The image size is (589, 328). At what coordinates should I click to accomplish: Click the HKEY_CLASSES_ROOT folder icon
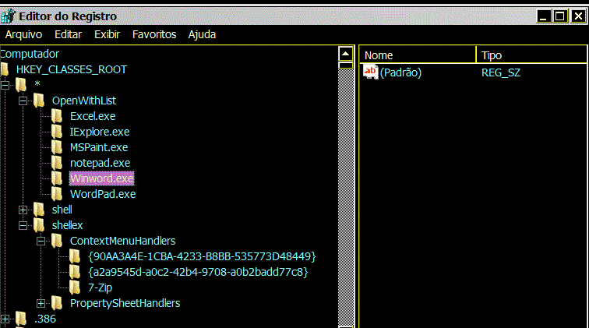[x=5, y=69]
